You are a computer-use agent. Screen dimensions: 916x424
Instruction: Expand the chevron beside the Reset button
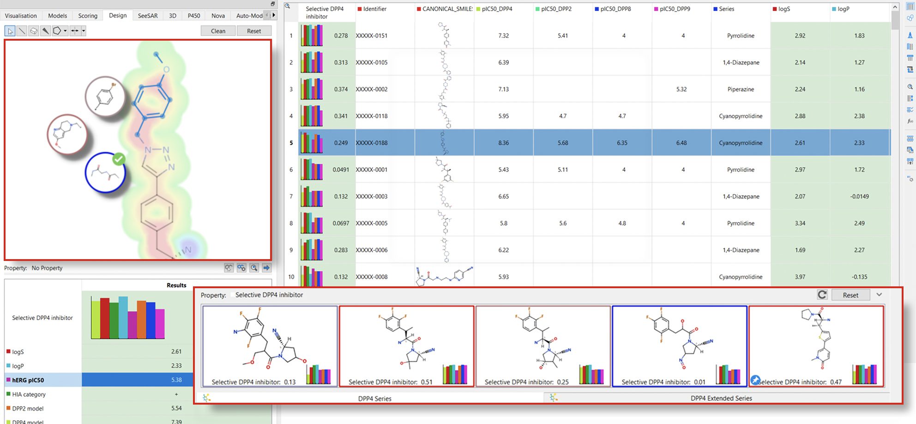tap(879, 294)
